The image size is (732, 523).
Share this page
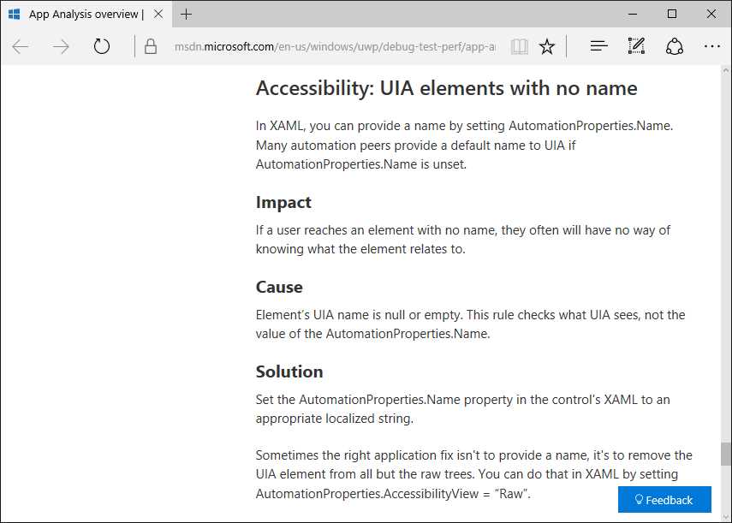point(675,46)
